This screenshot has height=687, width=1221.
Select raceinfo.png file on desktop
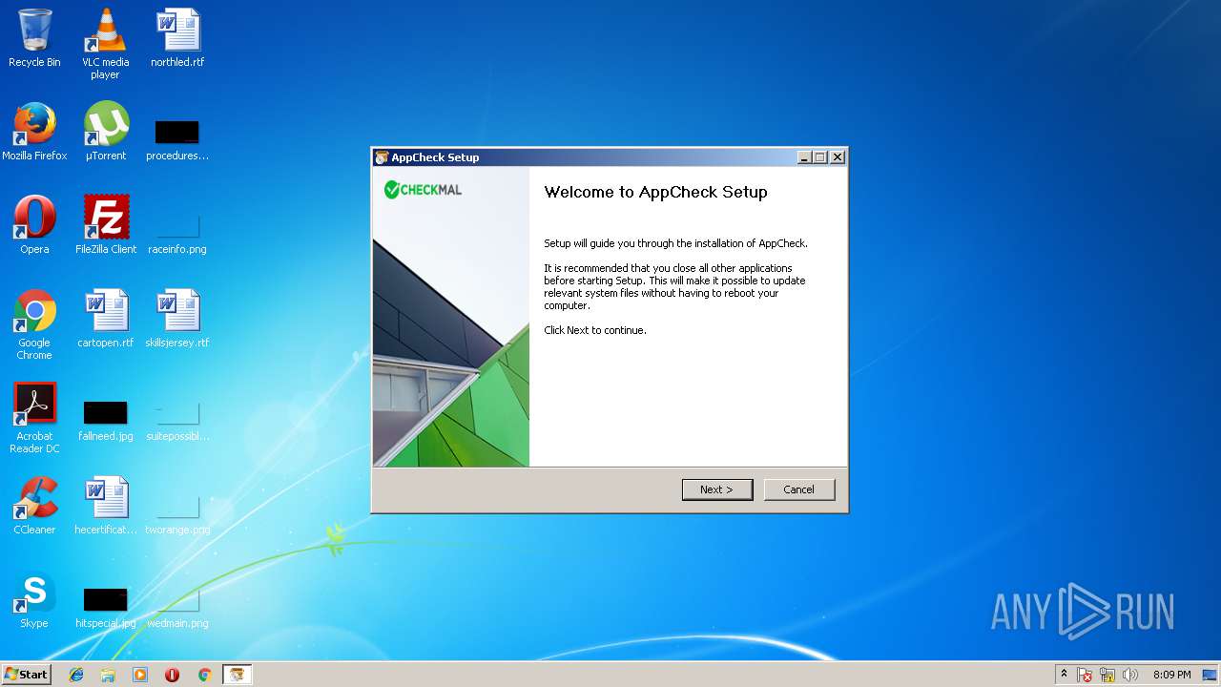177,233
